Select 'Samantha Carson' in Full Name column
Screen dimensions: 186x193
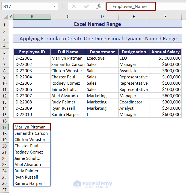(68, 64)
